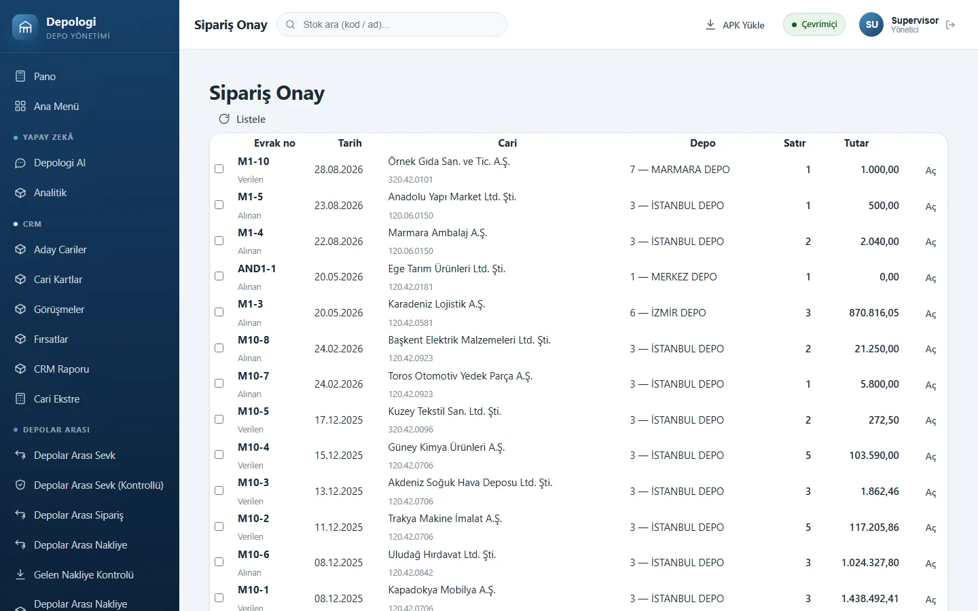Click the Çevrimiçi status badge
The image size is (978, 611).
pyautogui.click(x=814, y=24)
